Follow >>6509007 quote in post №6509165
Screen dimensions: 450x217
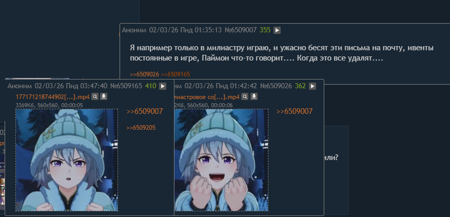(x=145, y=111)
